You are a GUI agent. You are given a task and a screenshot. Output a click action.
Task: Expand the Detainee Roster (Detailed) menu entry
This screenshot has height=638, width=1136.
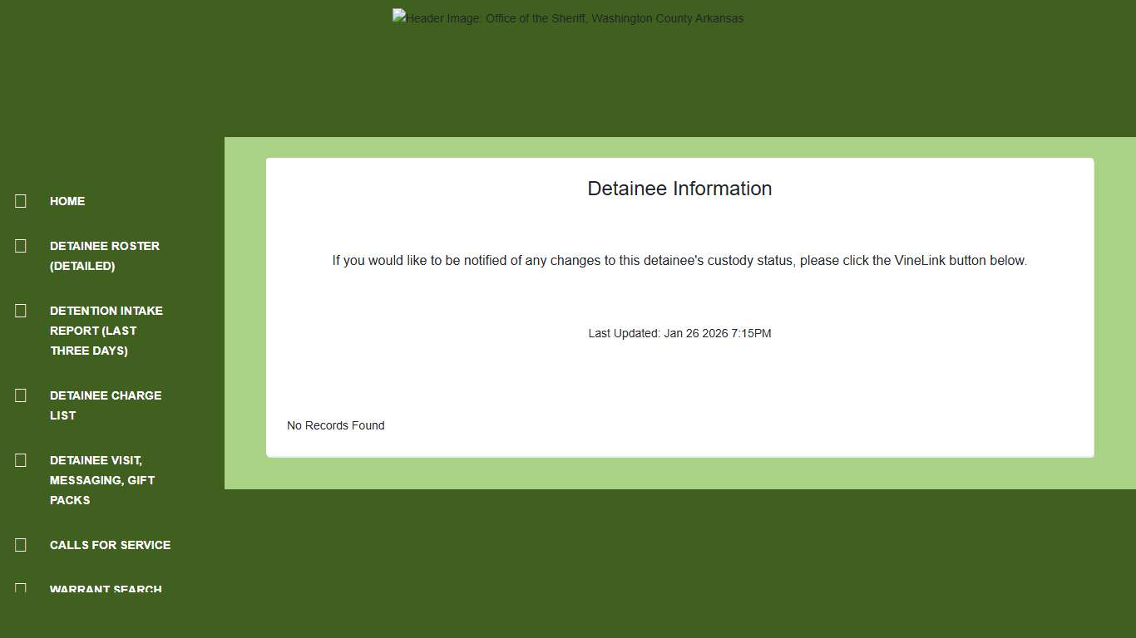[x=105, y=256]
